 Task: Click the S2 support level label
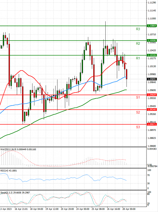(x=138, y=112)
